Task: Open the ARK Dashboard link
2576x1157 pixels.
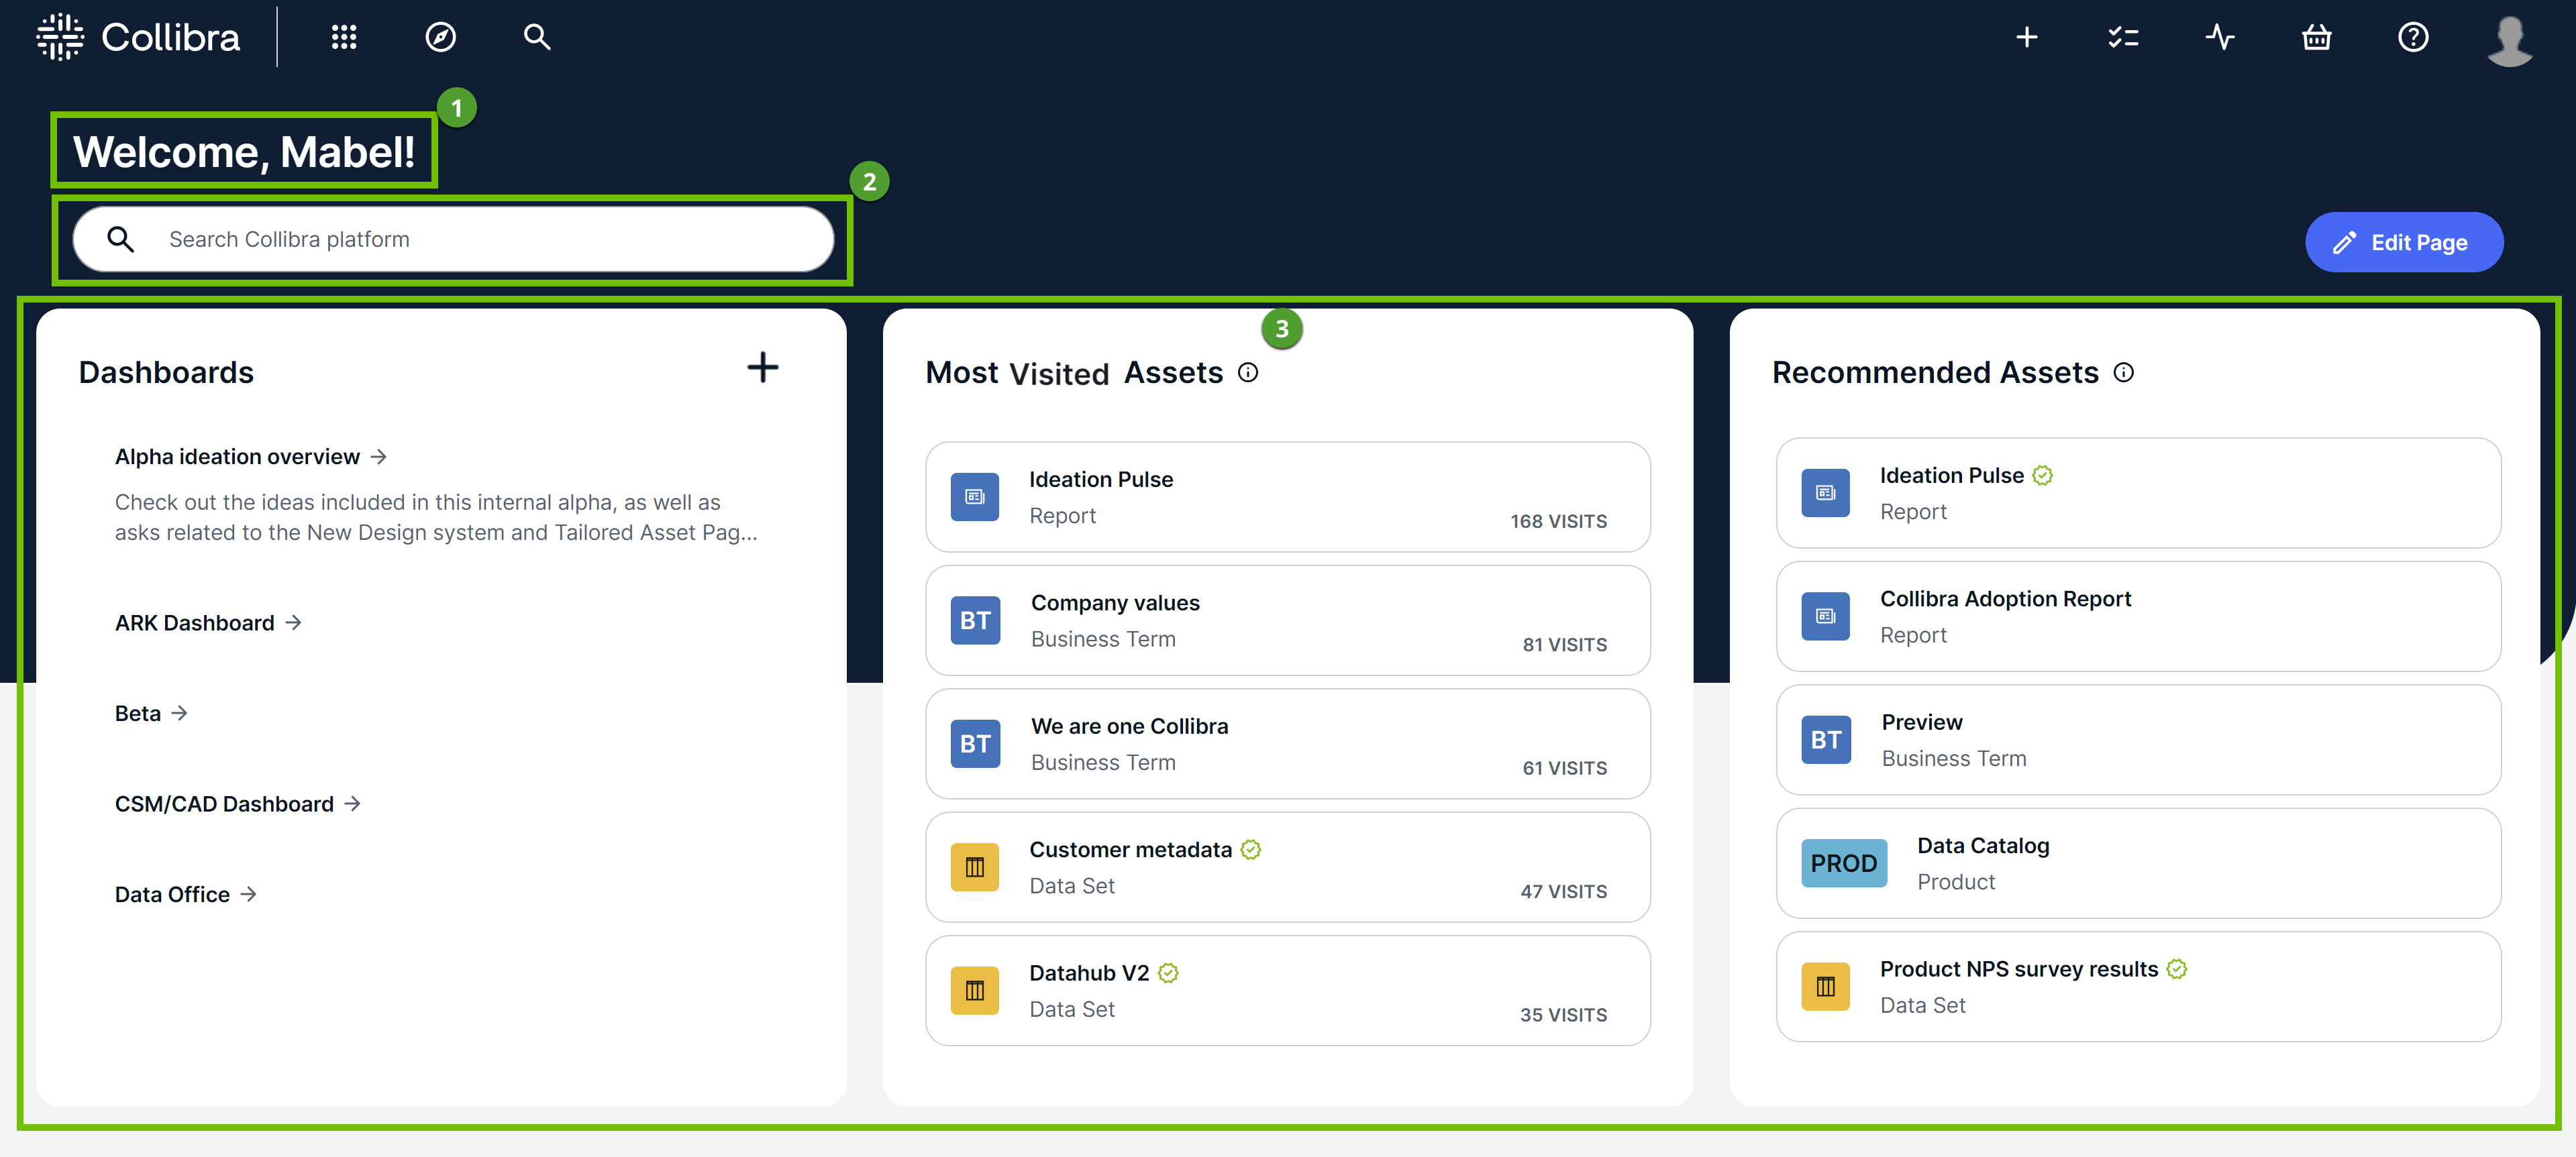Action: click(x=194, y=622)
